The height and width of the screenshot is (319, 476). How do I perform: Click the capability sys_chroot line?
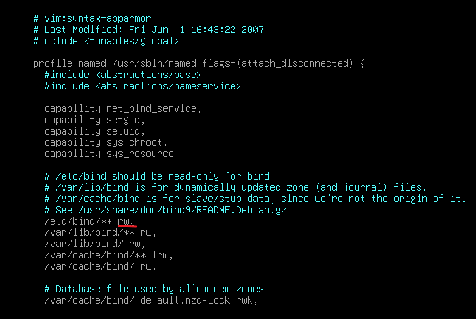106,142
